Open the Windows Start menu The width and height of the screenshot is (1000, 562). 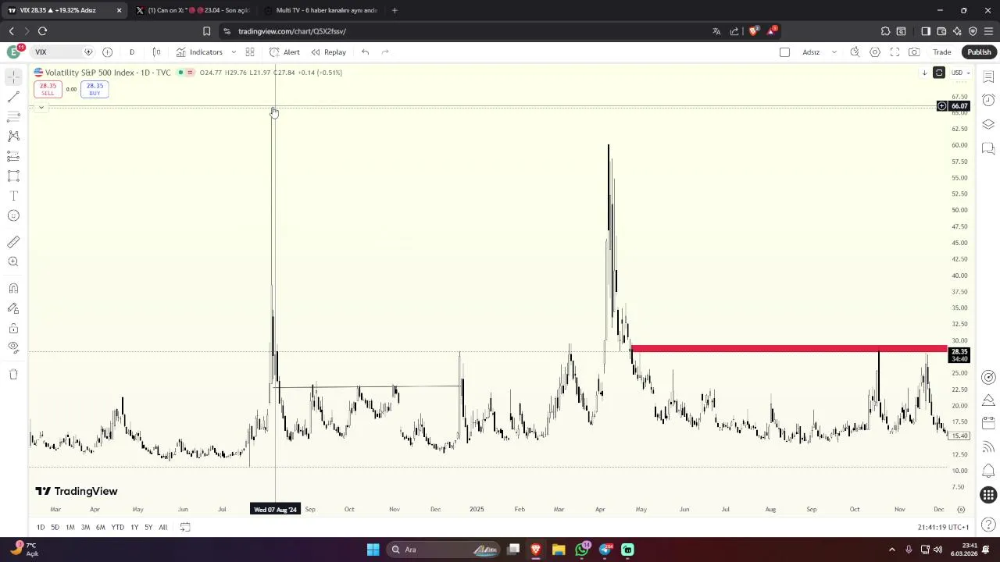pos(373,550)
